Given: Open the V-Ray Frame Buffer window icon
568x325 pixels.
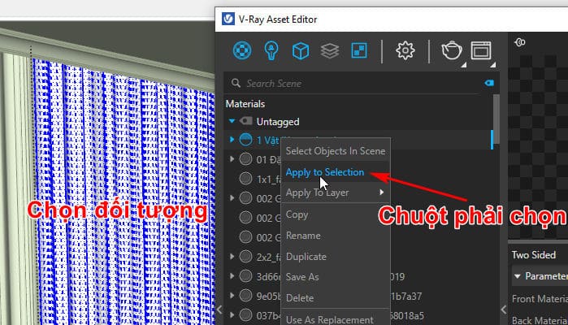Looking at the screenshot, I should click(481, 51).
